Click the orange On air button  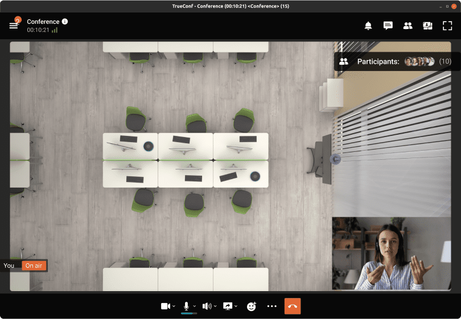[34, 266]
